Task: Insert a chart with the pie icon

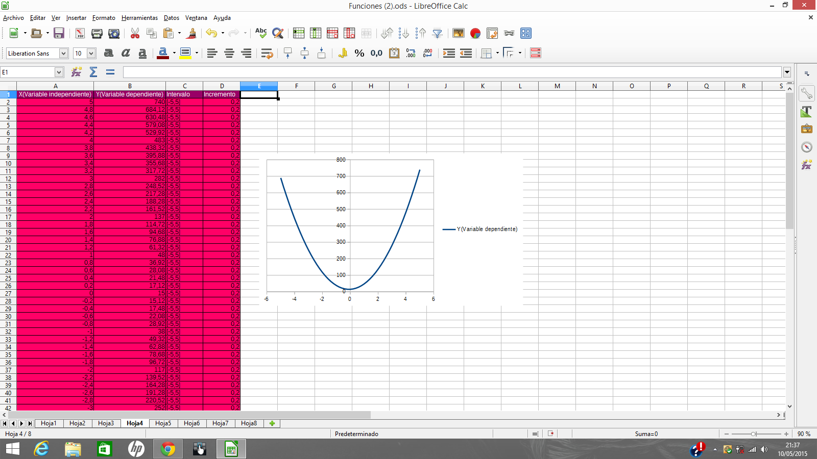Action: pos(475,33)
